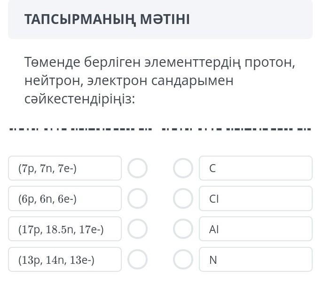This screenshot has width=315, height=308.
Task: Select the radio button beside element N
Action: coord(183,260)
